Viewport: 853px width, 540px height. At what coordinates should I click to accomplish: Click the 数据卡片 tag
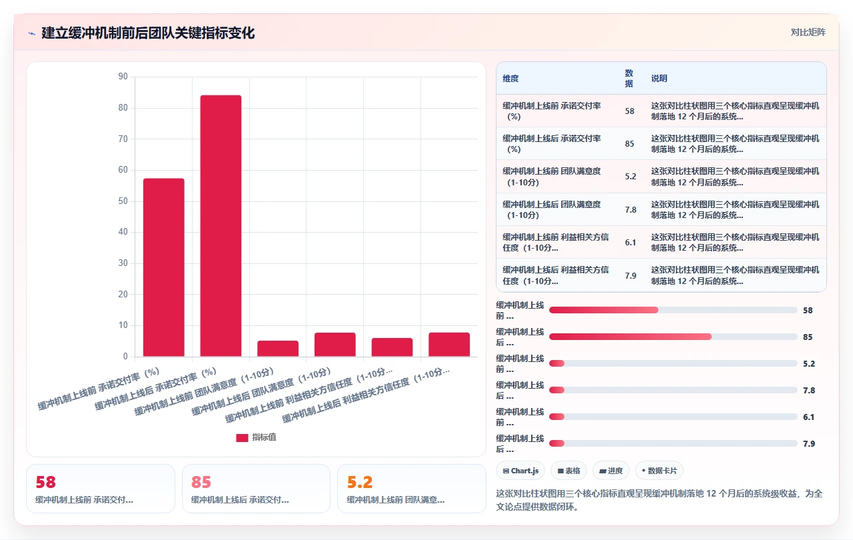click(x=659, y=471)
